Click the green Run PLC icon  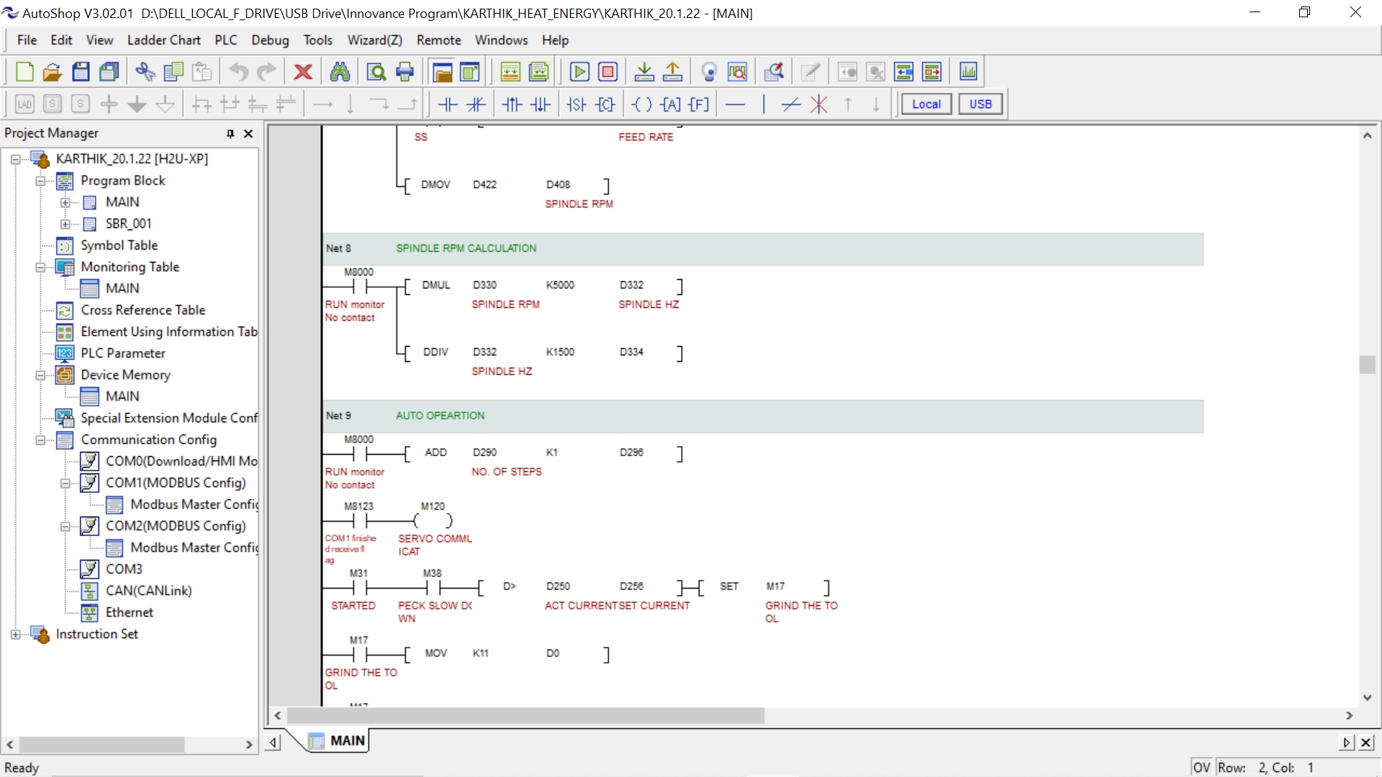[x=579, y=72]
